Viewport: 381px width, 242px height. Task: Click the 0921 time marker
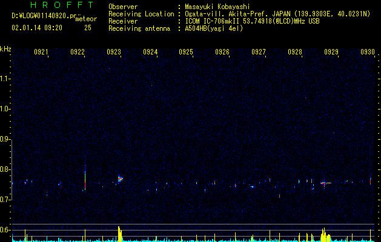click(41, 51)
